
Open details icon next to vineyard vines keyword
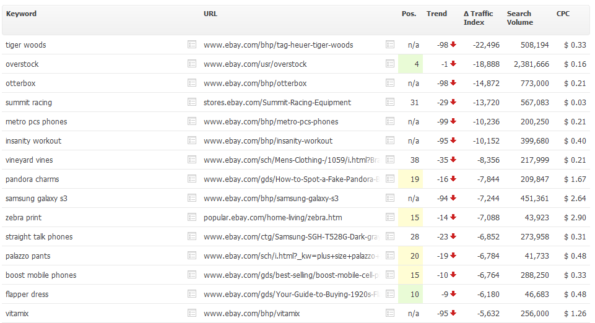(x=192, y=160)
